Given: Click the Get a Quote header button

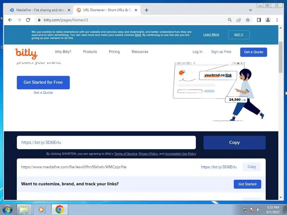Looking at the screenshot, I should [253, 52].
